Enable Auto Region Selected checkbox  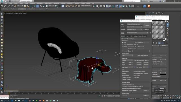click(137, 55)
